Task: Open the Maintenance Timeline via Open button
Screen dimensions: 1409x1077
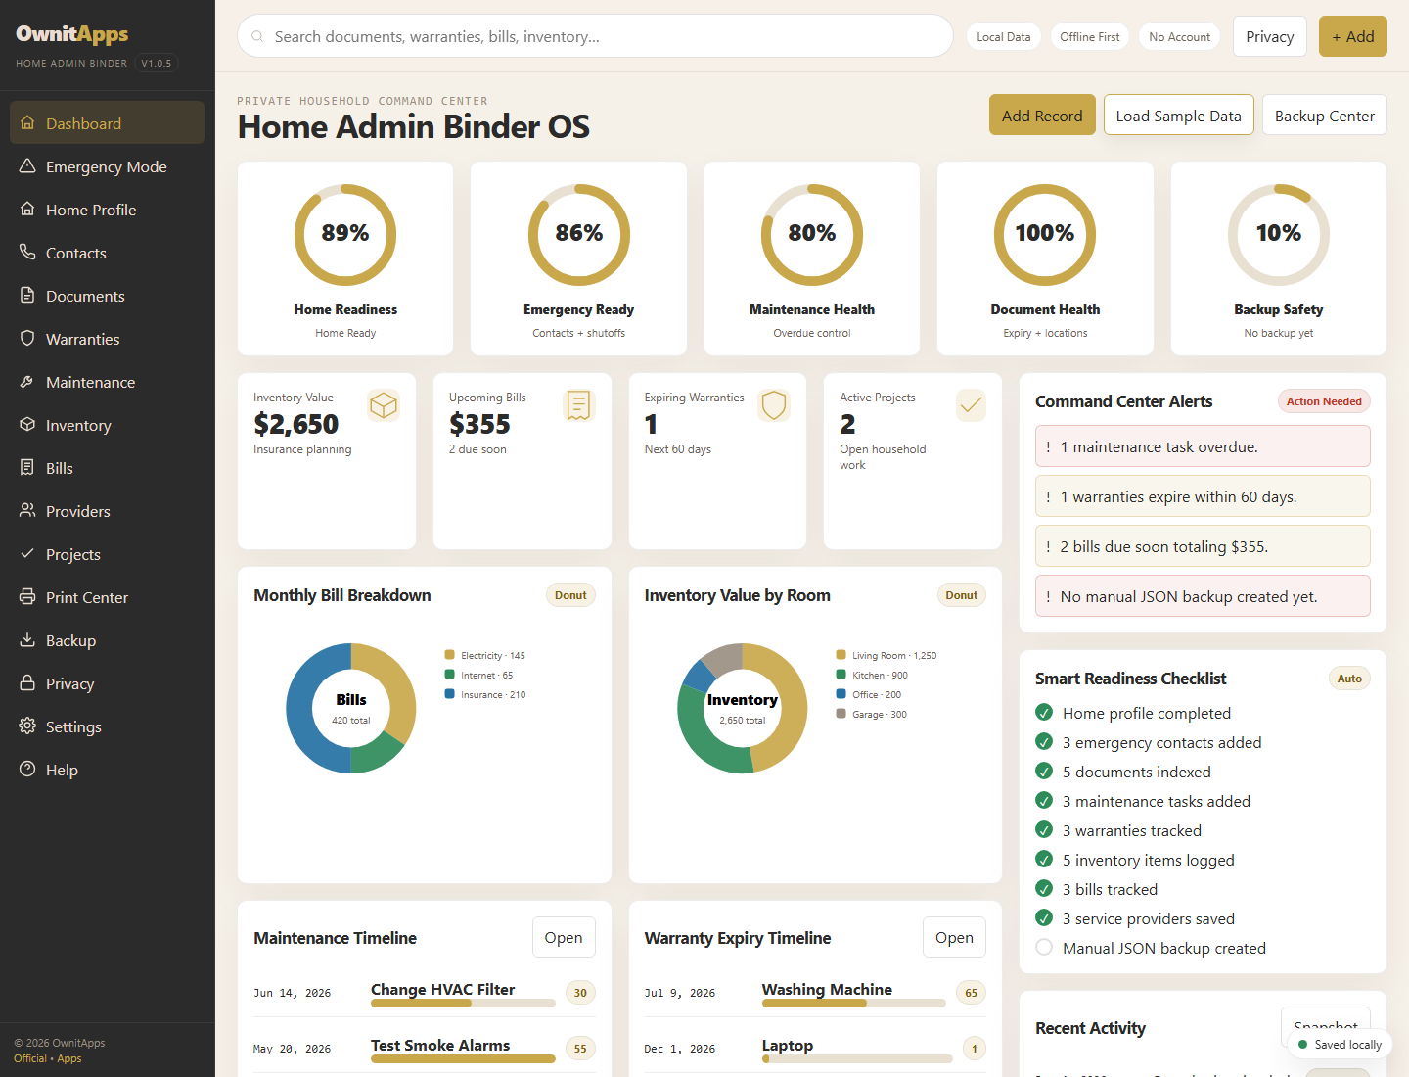Action: pos(564,937)
